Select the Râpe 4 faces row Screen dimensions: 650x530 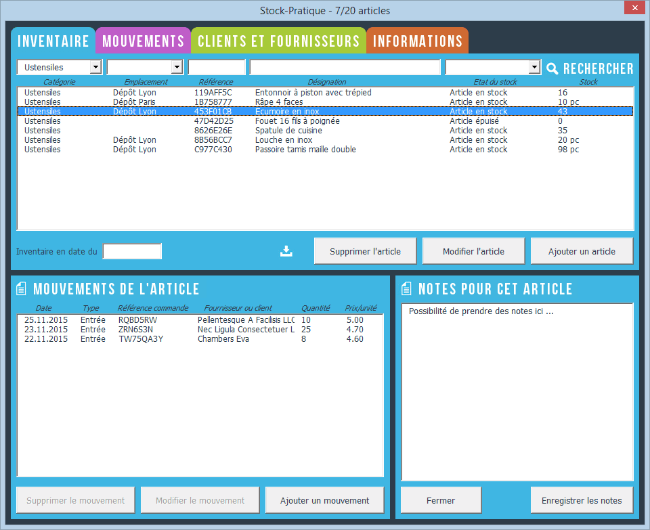coord(325,102)
